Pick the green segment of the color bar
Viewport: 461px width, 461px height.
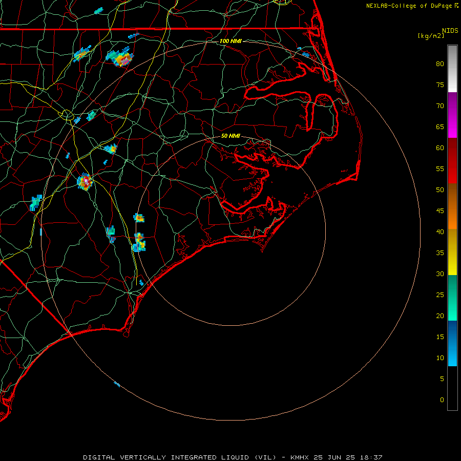[452, 298]
